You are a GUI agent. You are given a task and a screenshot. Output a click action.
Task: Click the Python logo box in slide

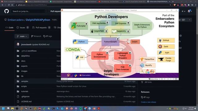(x=80, y=42)
